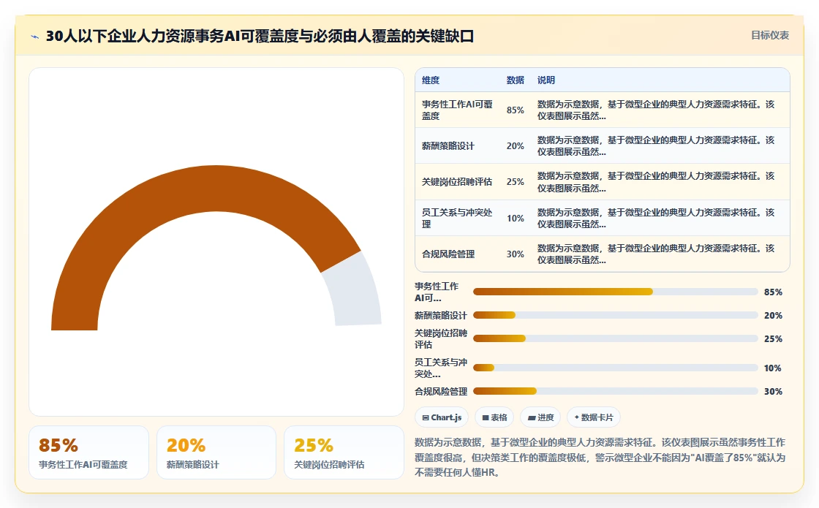Click the lightning icon beside the dashboard title
The image size is (819, 508).
click(35, 37)
